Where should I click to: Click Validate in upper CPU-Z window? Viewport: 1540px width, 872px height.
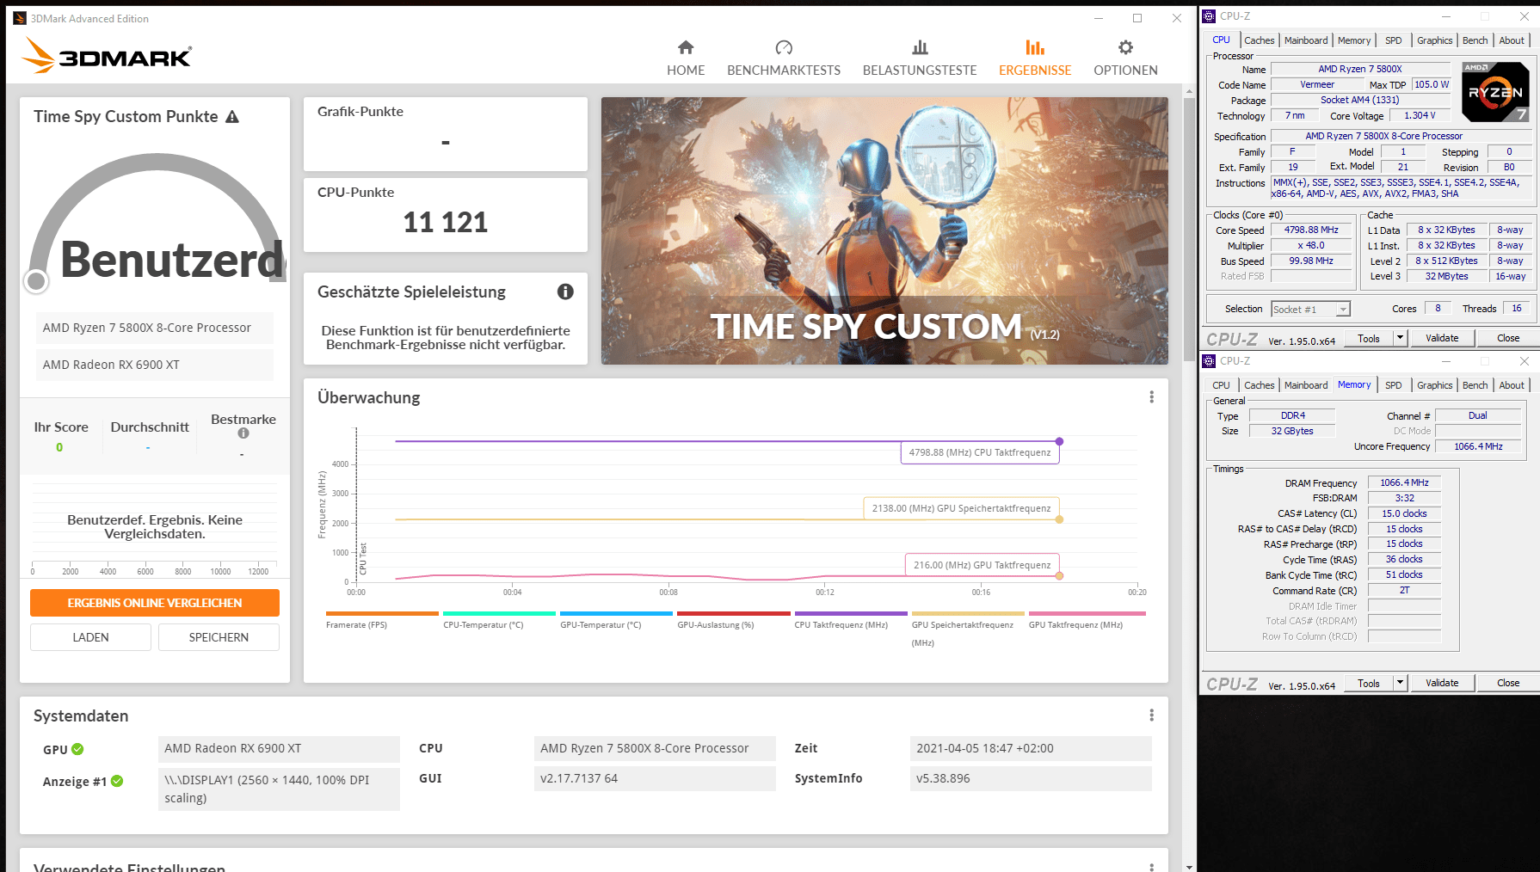pos(1442,338)
